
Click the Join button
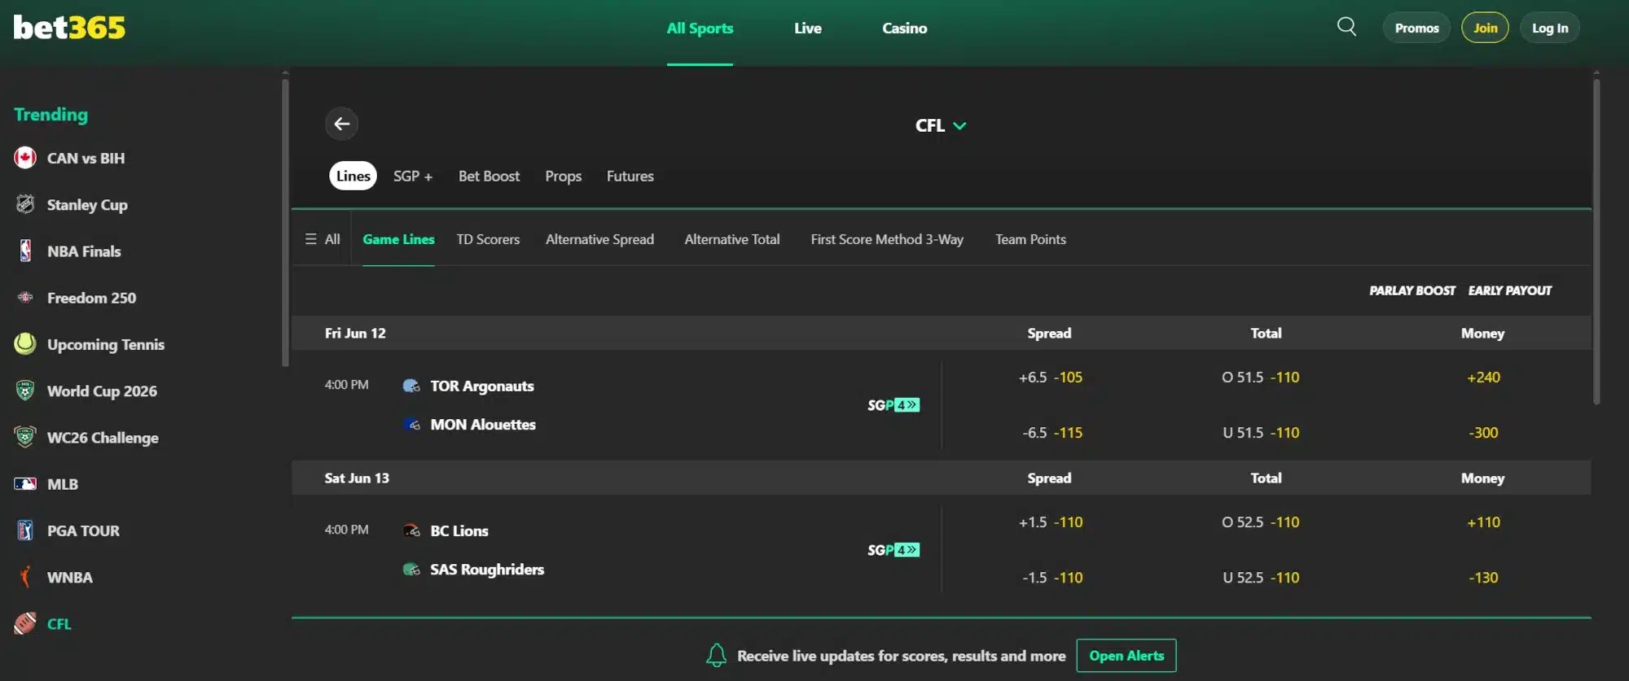(x=1485, y=28)
